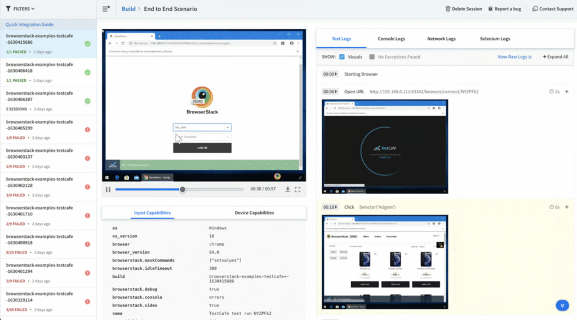This screenshot has width=577, height=320.
Task: Click red failed icon for build 1630405299
Action: [x=87, y=130]
